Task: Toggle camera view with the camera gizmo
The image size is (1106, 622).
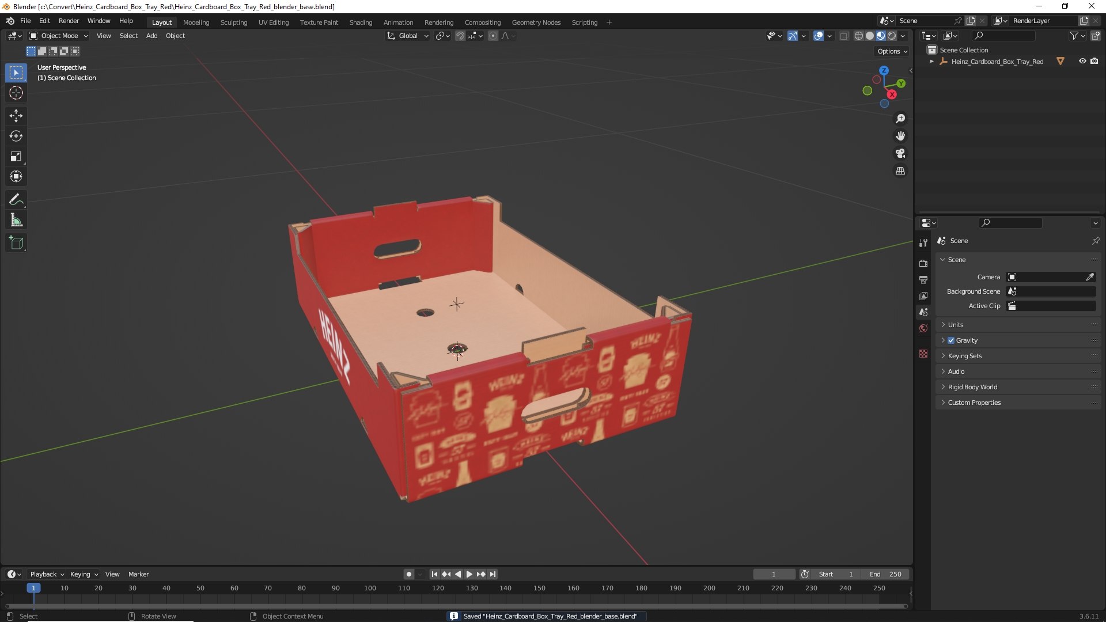Action: (900, 153)
